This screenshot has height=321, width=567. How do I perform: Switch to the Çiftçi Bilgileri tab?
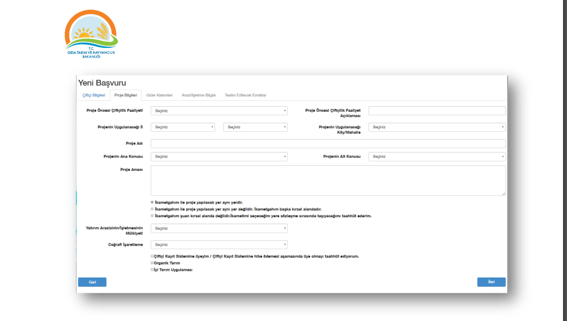tap(94, 95)
